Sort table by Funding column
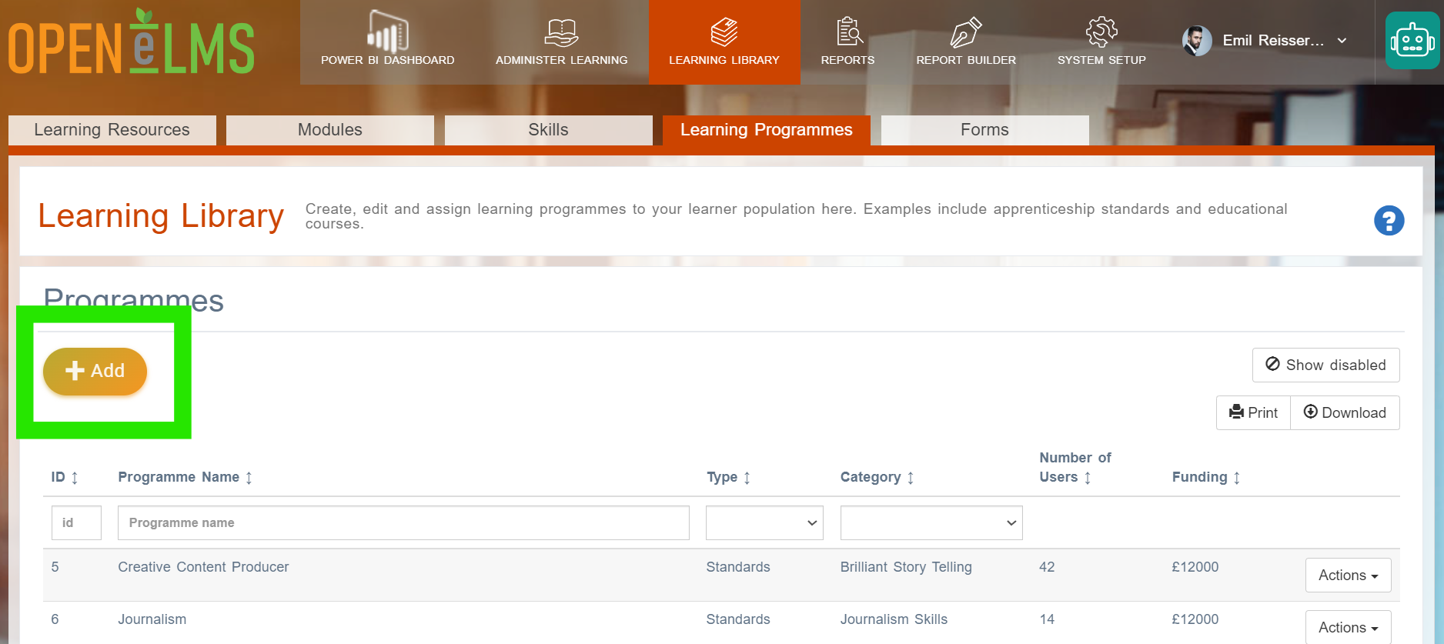The width and height of the screenshot is (1444, 644). (1206, 477)
